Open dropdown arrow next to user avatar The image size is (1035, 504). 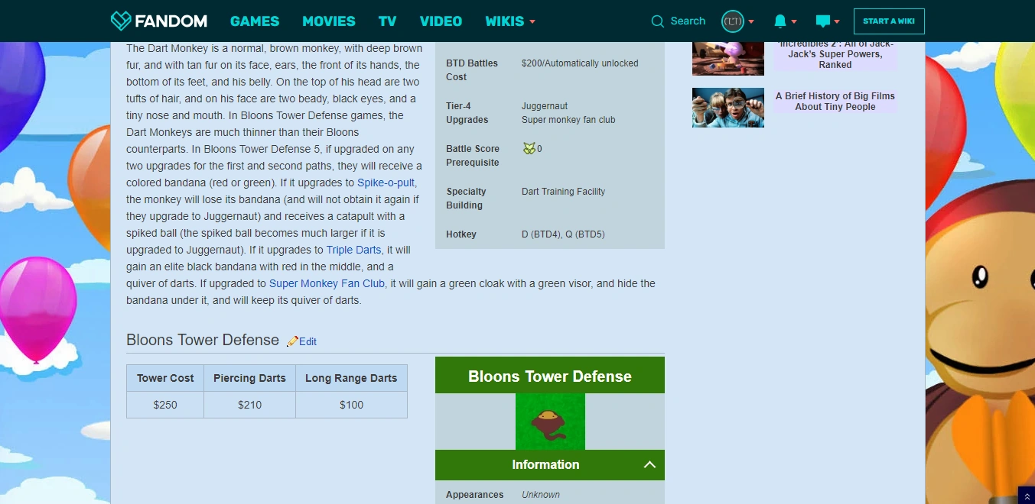coord(751,21)
